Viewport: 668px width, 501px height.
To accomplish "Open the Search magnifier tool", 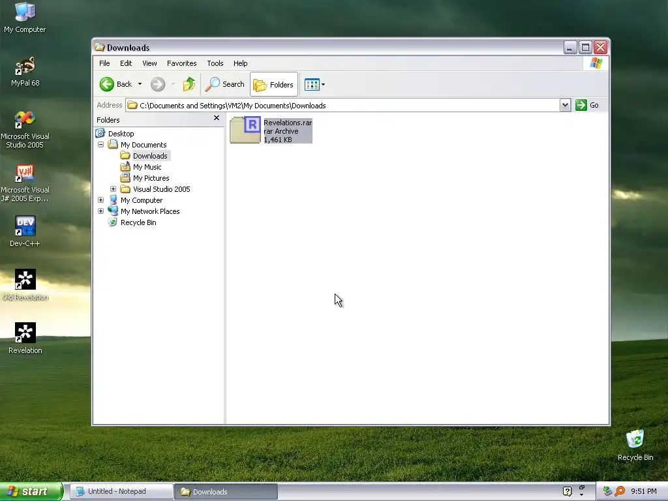I will [224, 84].
